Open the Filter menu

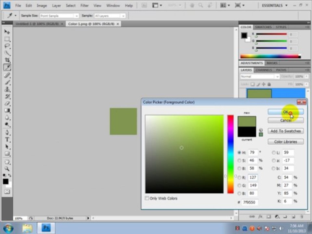point(84,6)
